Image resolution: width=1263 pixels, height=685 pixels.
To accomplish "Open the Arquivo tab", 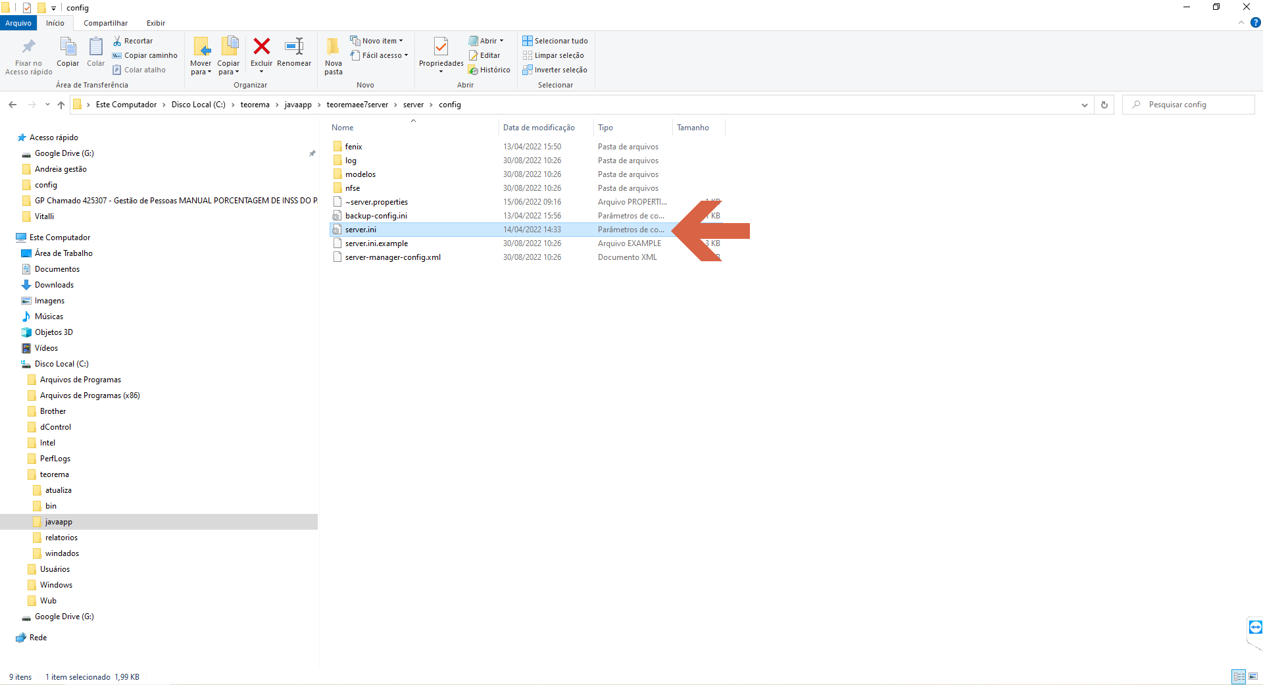I will pos(18,23).
